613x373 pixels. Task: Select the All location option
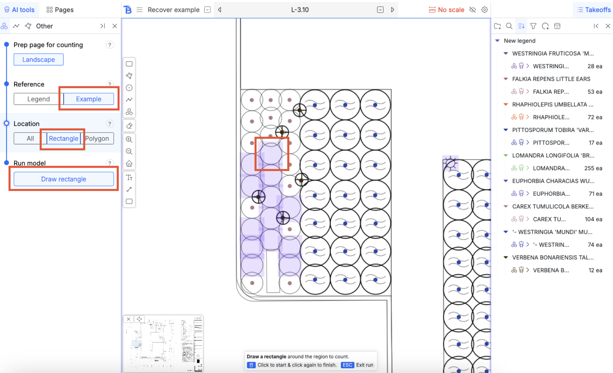click(x=30, y=138)
